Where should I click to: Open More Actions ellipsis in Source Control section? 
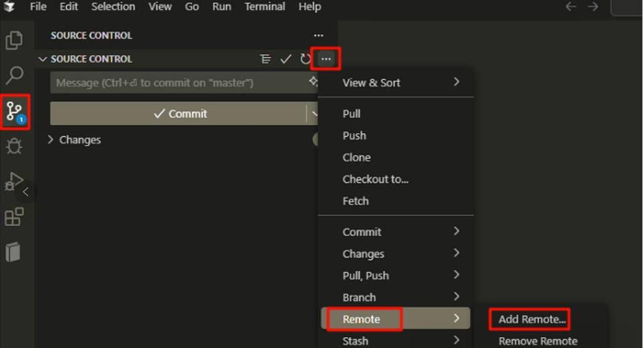point(326,59)
